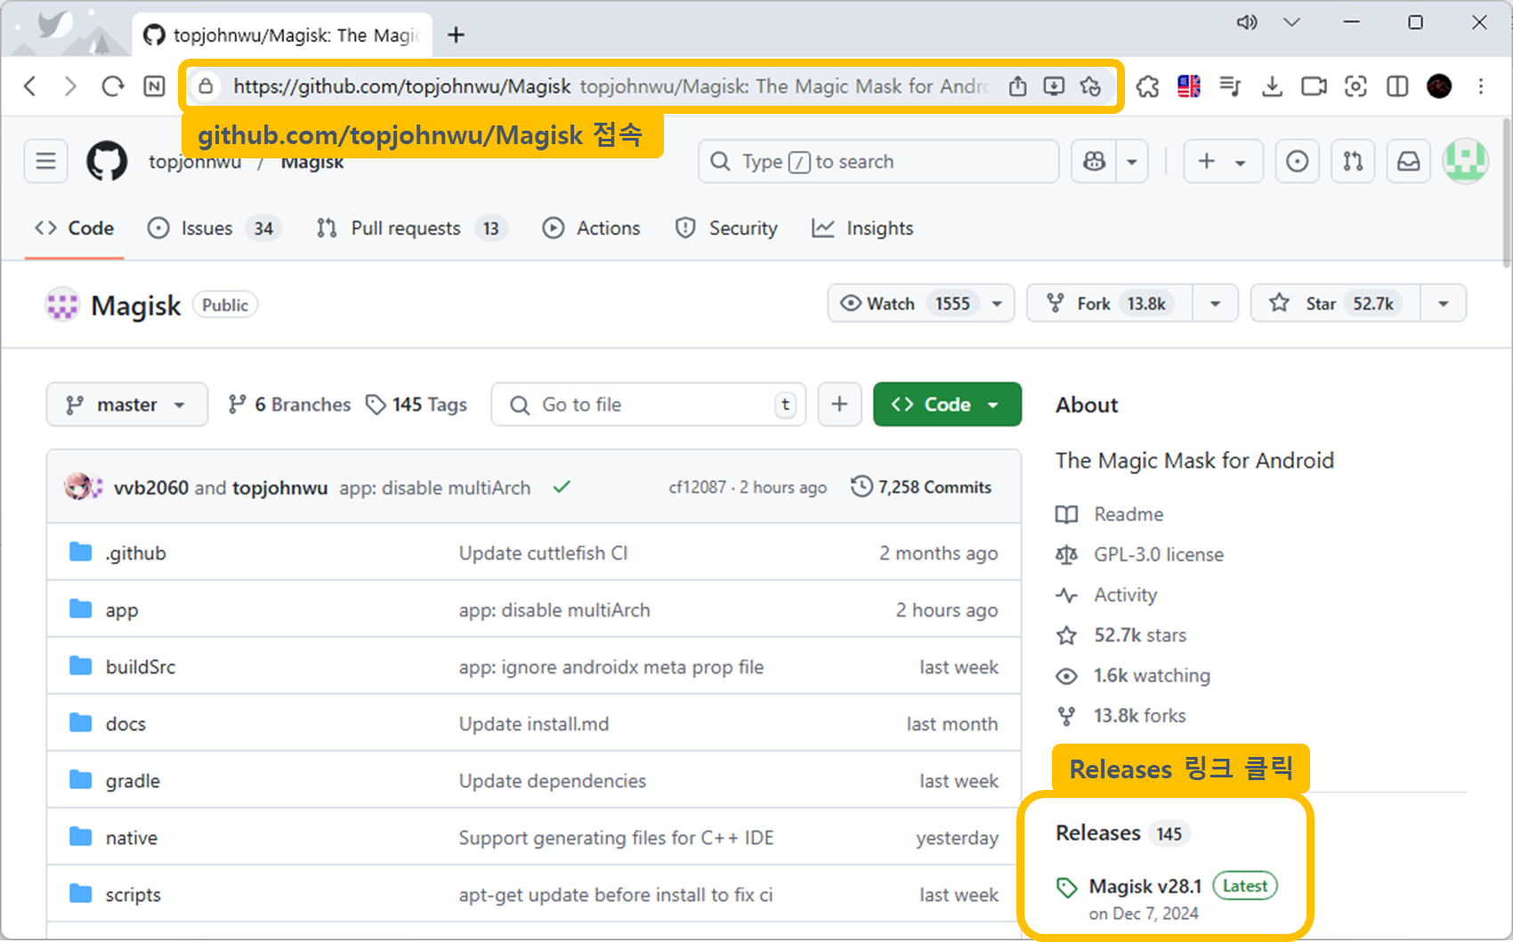
Task: Click the add file plus button
Action: 839,405
